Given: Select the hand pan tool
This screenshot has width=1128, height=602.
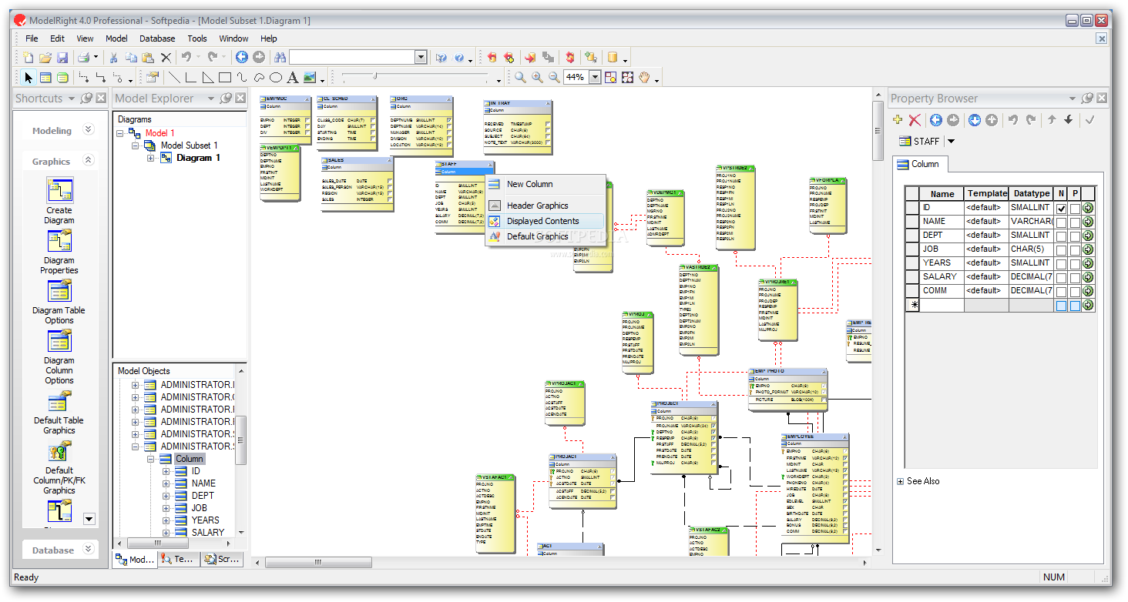Looking at the screenshot, I should pos(644,78).
